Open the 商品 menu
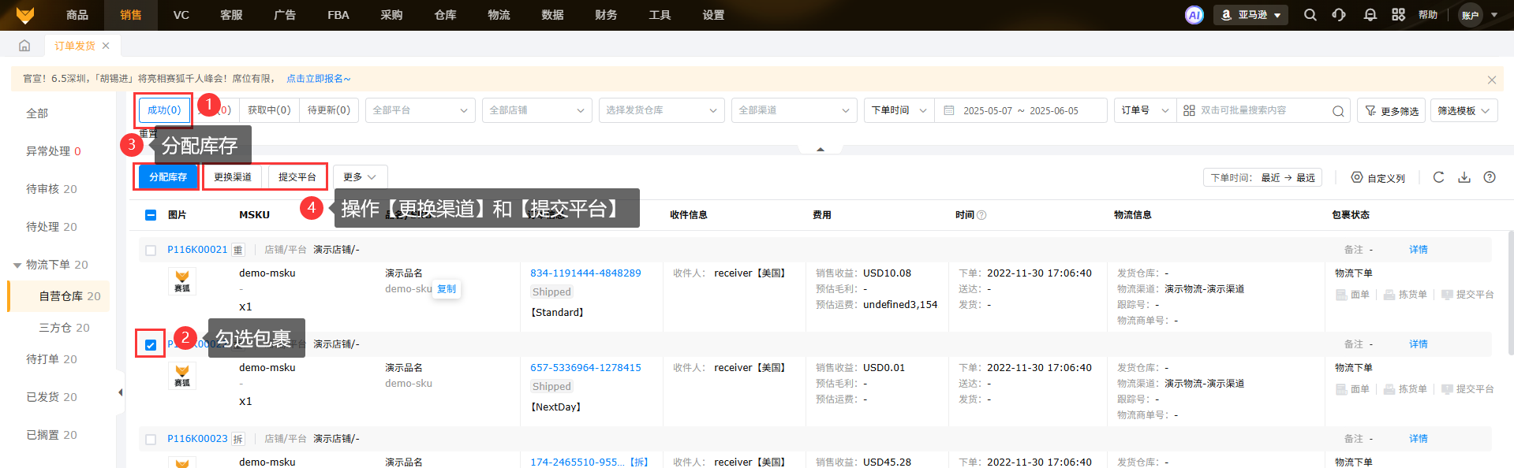This screenshot has width=1514, height=468. (x=77, y=15)
